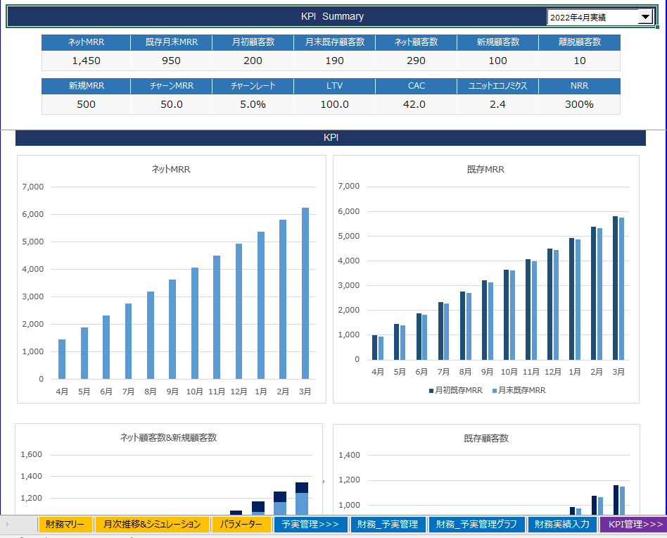The image size is (667, 538).
Task: Click the 月末既存顧客数 header cell
Action: click(x=335, y=42)
